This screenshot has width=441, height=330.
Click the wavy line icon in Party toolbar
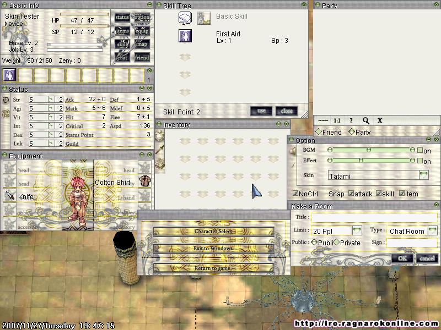pyautogui.click(x=323, y=120)
